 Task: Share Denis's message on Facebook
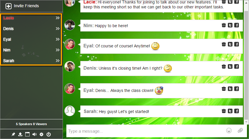click(x=237, y=66)
